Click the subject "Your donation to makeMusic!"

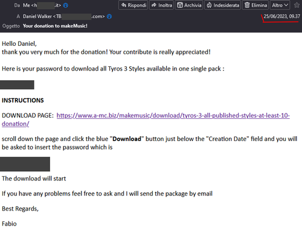point(55,26)
